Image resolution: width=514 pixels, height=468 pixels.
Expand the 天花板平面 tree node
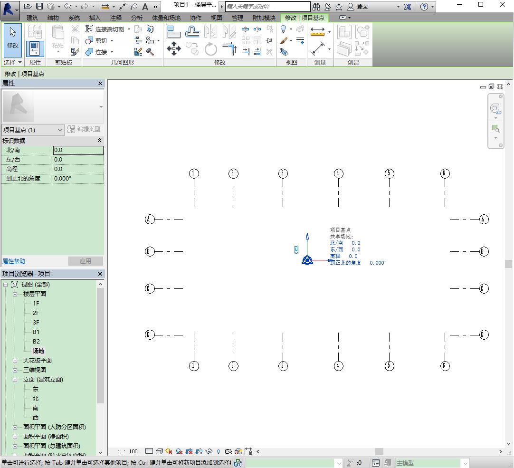pyautogui.click(x=15, y=361)
